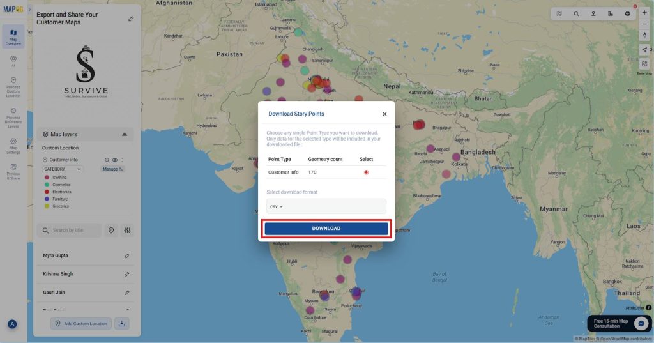Click the filter sliders icon by search

127,230
